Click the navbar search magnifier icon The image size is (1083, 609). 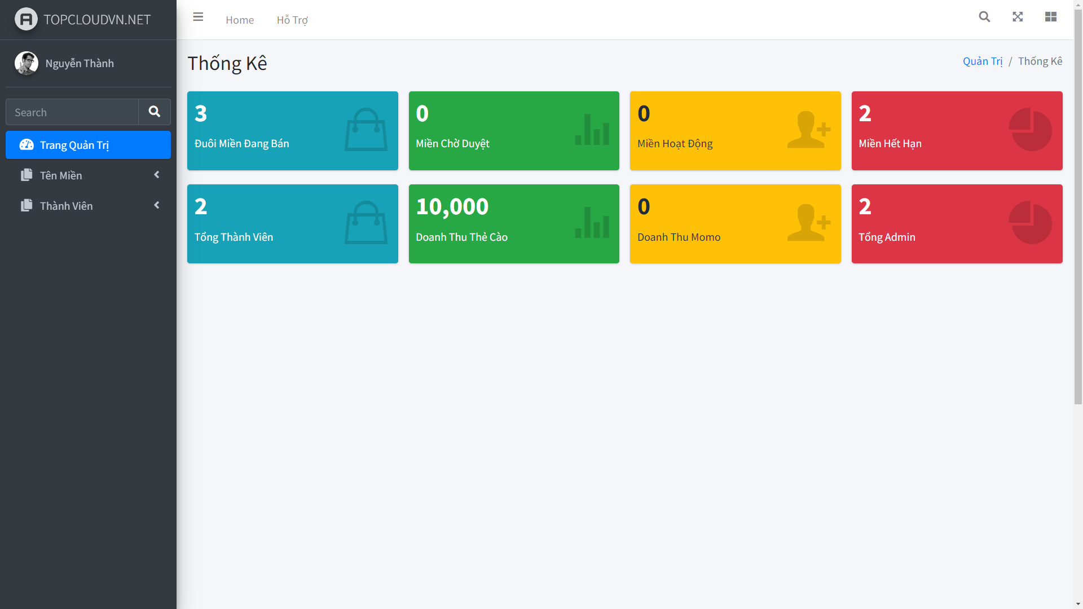(984, 17)
